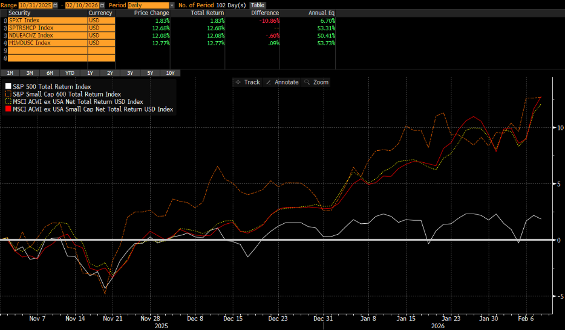Select the Zoom magnifier tool
The image size is (565, 330).
[316, 82]
